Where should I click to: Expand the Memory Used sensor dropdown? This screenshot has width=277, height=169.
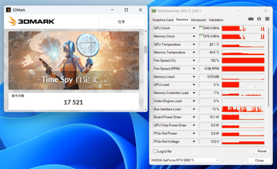tap(194, 77)
